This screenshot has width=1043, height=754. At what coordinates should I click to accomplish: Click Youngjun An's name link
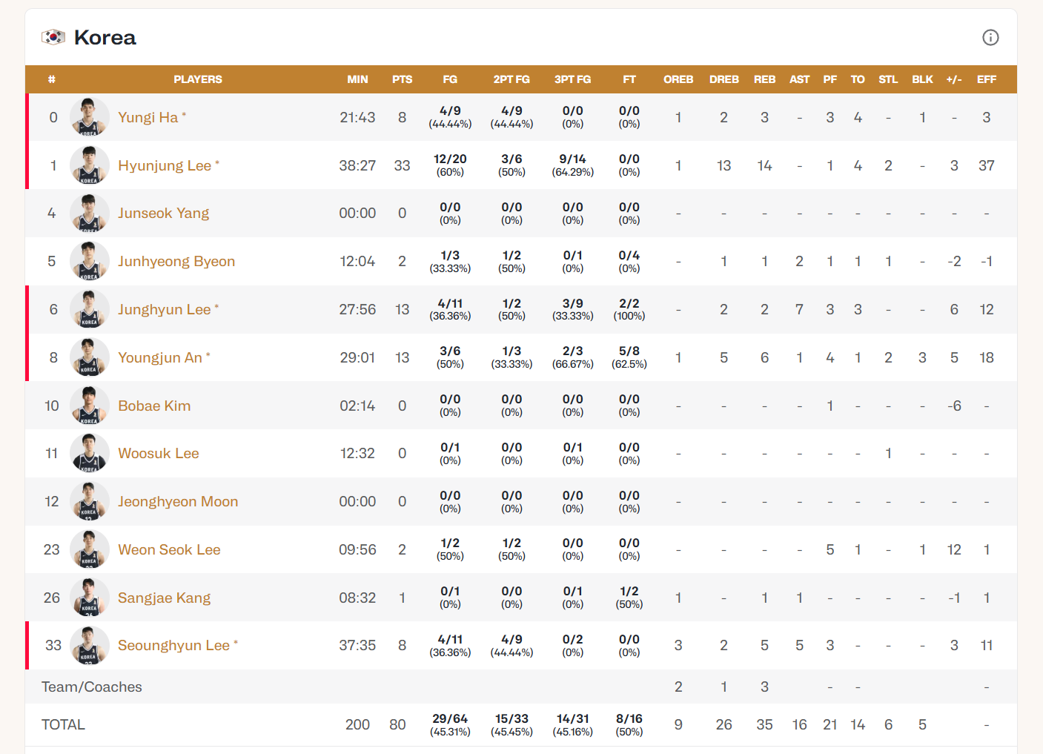[159, 357]
